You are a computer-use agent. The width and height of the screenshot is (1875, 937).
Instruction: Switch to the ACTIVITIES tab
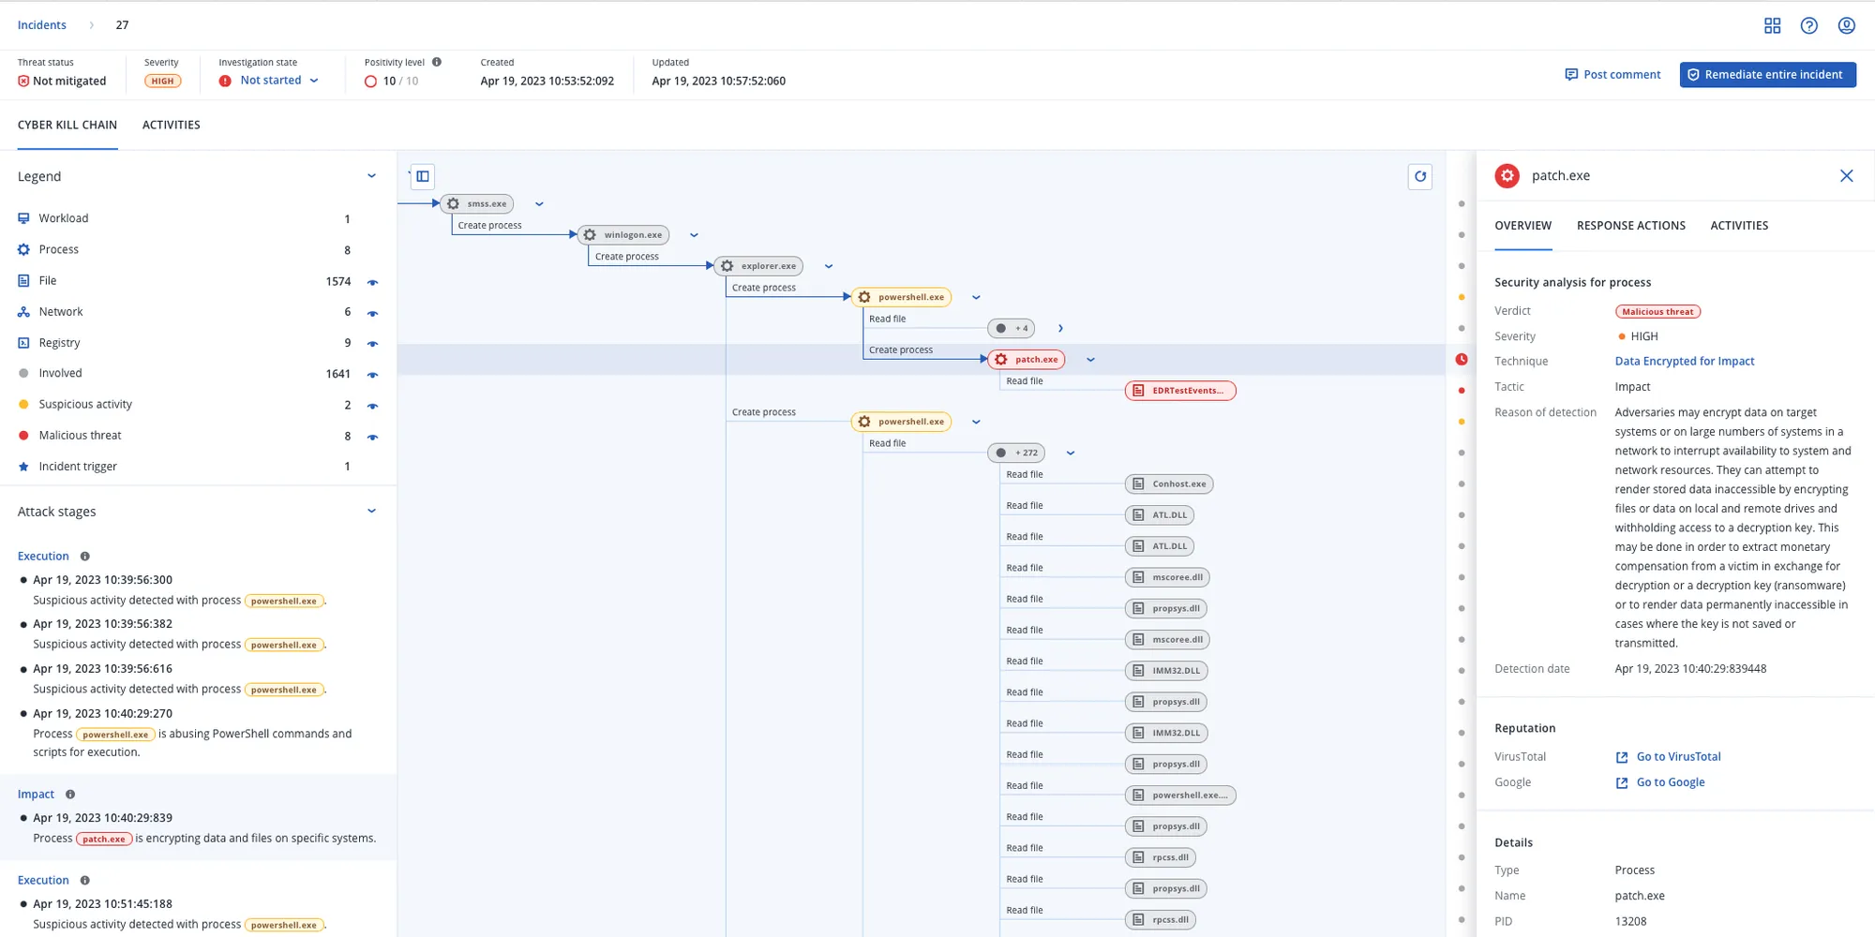[x=171, y=125]
